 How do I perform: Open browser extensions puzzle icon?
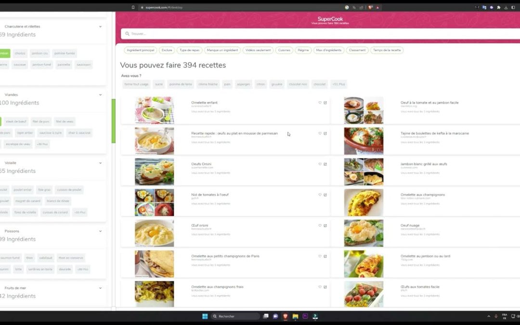[498, 7]
